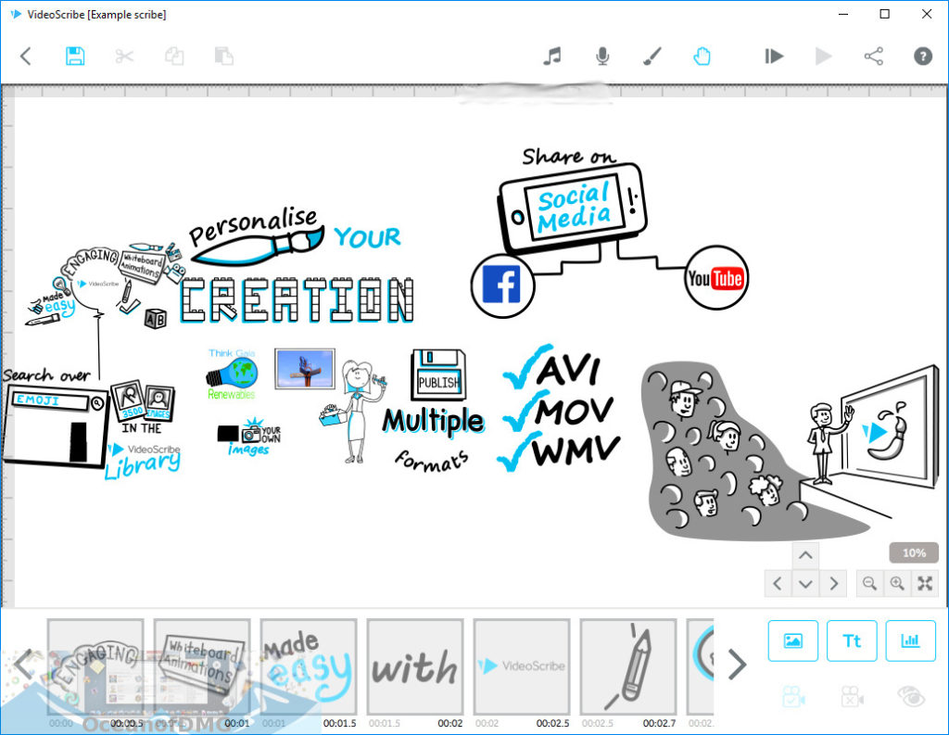The width and height of the screenshot is (949, 735).
Task: Pan canvas right with the right chevron
Action: pyautogui.click(x=833, y=584)
